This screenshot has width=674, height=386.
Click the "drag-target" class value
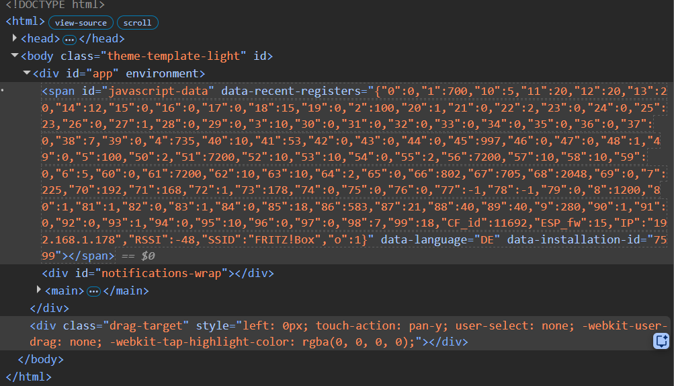tap(146, 325)
